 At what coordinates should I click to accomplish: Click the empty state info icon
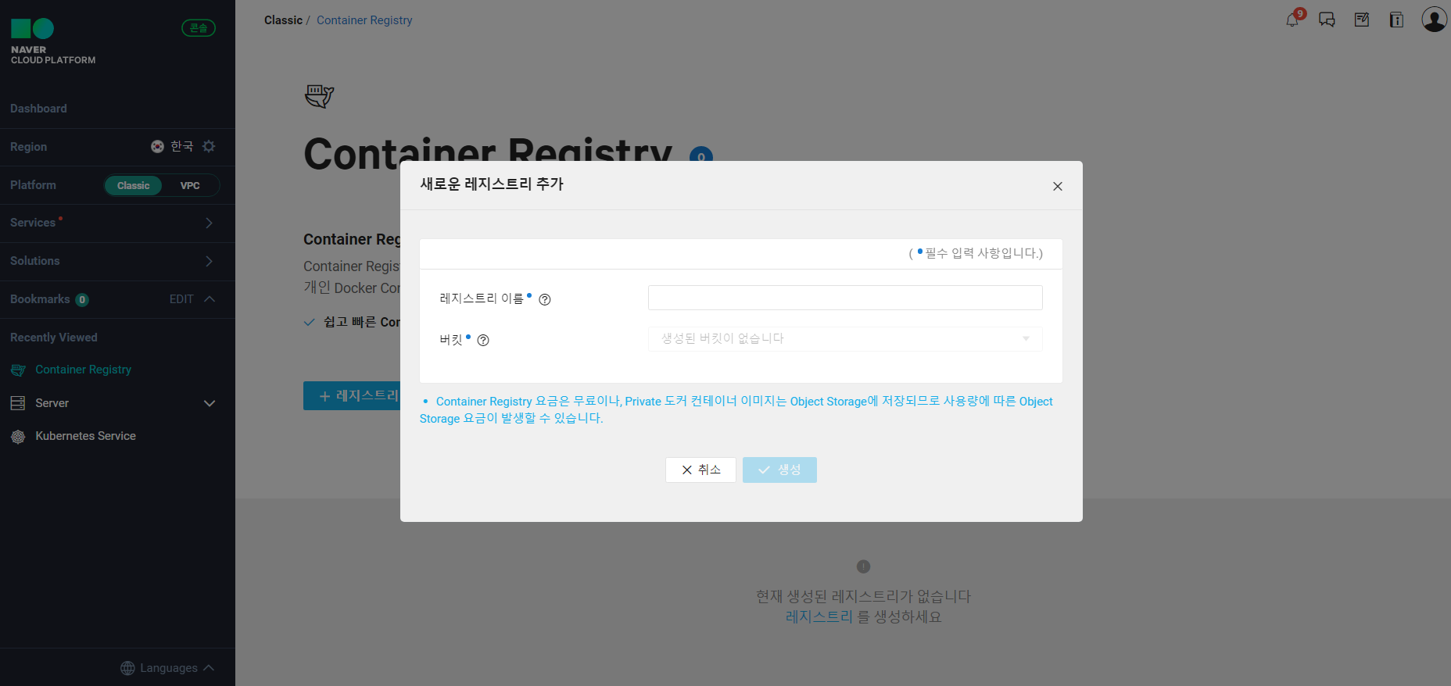click(863, 566)
